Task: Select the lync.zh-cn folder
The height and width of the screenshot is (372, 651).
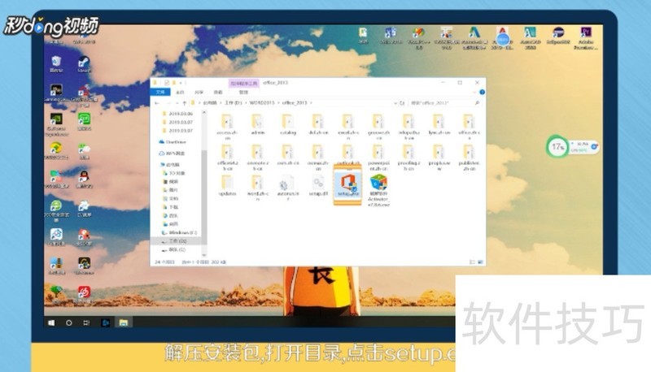Action: click(439, 125)
